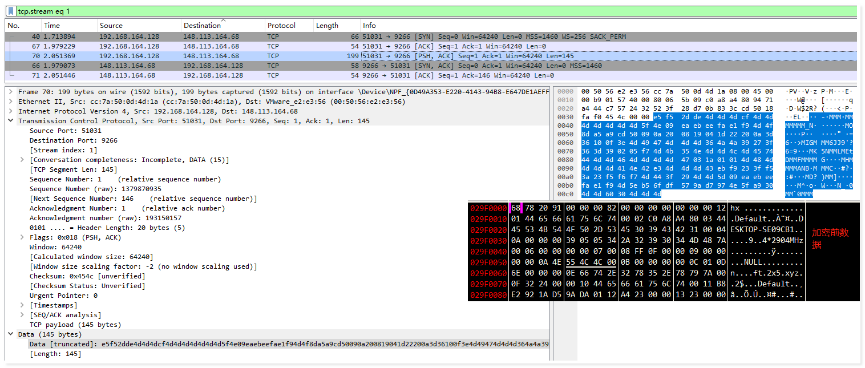Expand the SEQ/ACK analysis node

22,315
